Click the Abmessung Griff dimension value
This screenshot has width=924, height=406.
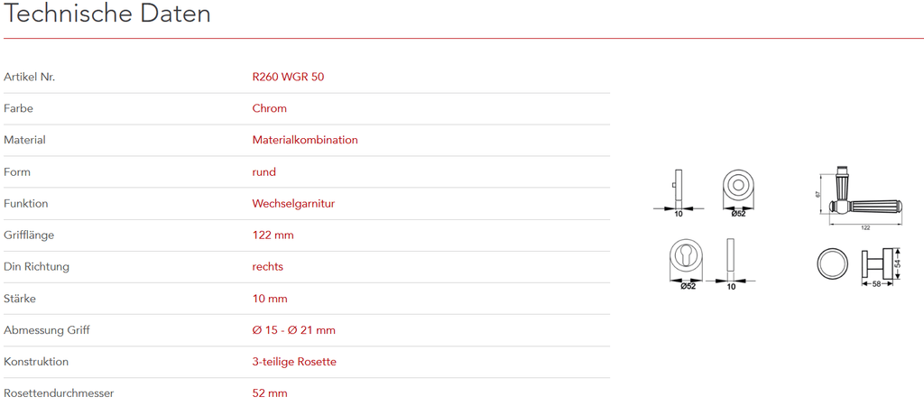(293, 329)
